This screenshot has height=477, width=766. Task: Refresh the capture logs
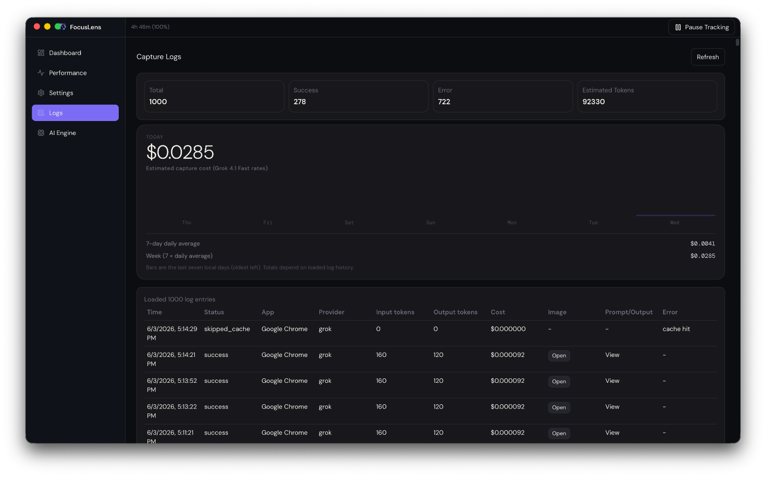708,57
